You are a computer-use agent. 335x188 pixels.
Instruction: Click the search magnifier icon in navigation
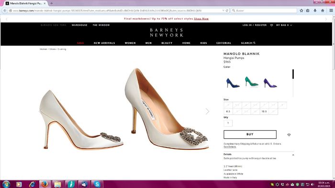[254, 43]
